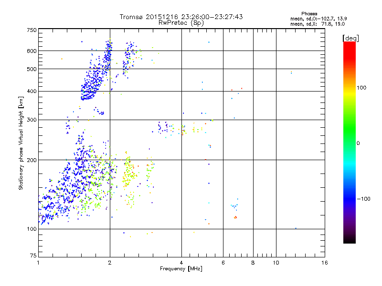The height and width of the screenshot is (286, 382).
Task: Click the 'mean, sd,X: 71.8, 19.0' line
Action: point(318,24)
